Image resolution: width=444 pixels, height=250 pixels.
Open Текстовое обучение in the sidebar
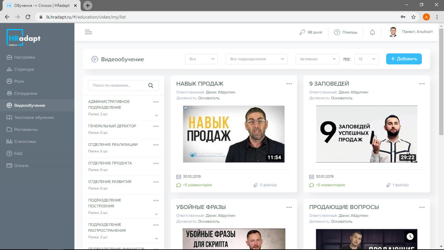tap(37, 118)
